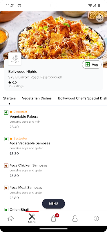The image size is (107, 232).
Task: Open the user profile icon
Action: point(75,219)
